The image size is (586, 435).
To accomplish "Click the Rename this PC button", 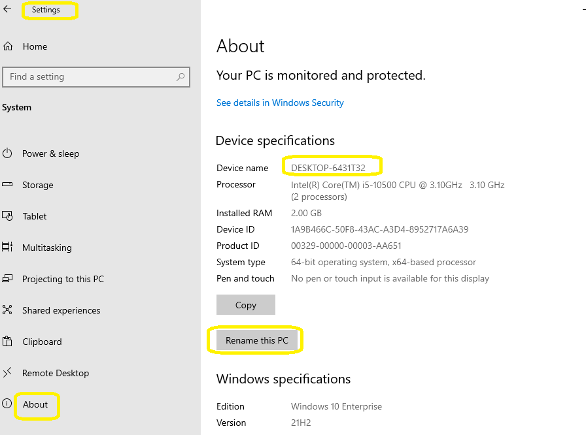I will pyautogui.click(x=257, y=340).
